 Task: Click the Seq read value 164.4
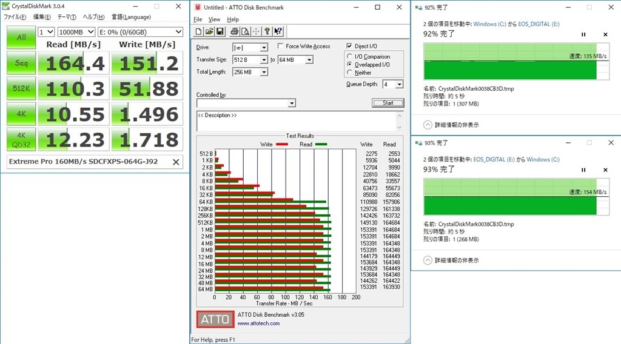pos(73,63)
